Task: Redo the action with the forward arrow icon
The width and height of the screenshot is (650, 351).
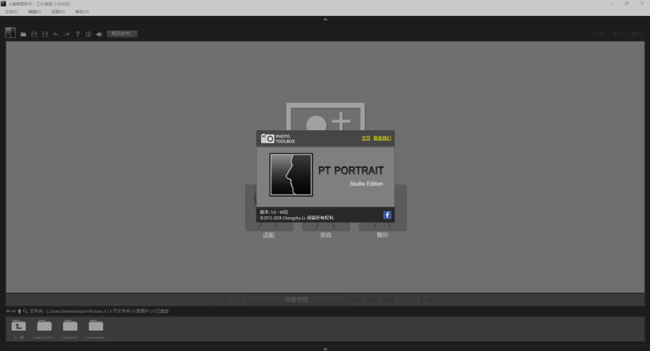Action: [x=67, y=34]
